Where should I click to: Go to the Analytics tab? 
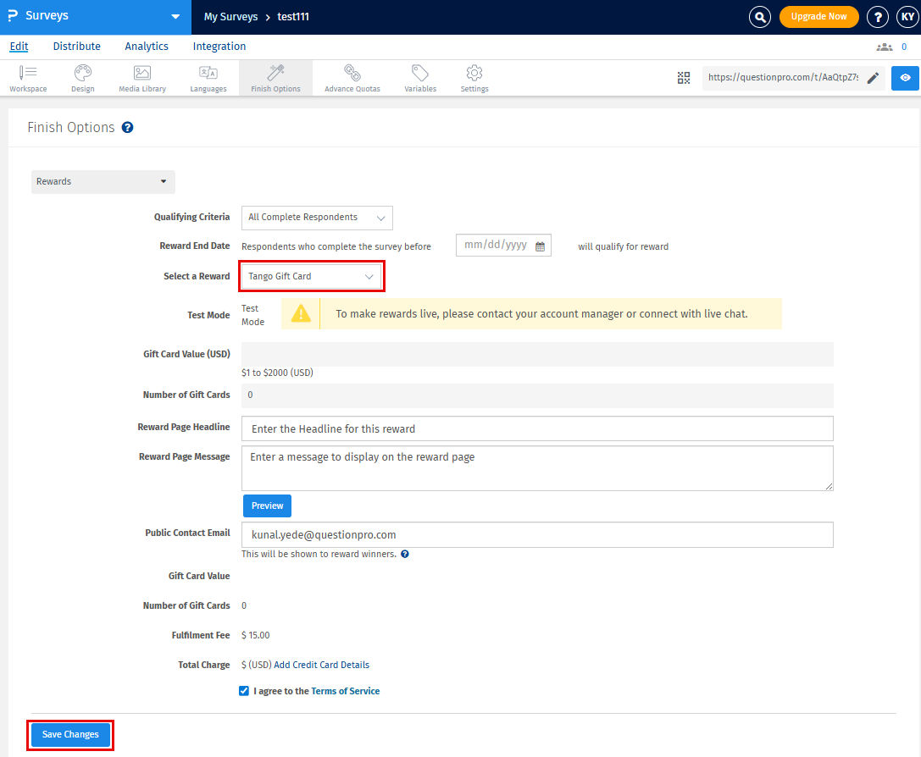(147, 47)
